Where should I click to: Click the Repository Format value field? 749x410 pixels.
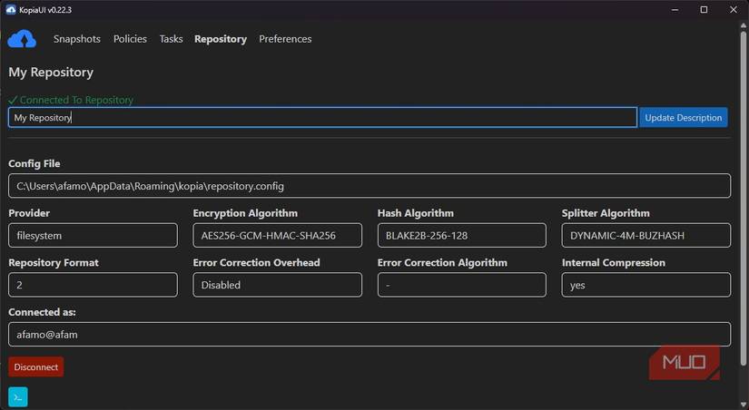(93, 285)
